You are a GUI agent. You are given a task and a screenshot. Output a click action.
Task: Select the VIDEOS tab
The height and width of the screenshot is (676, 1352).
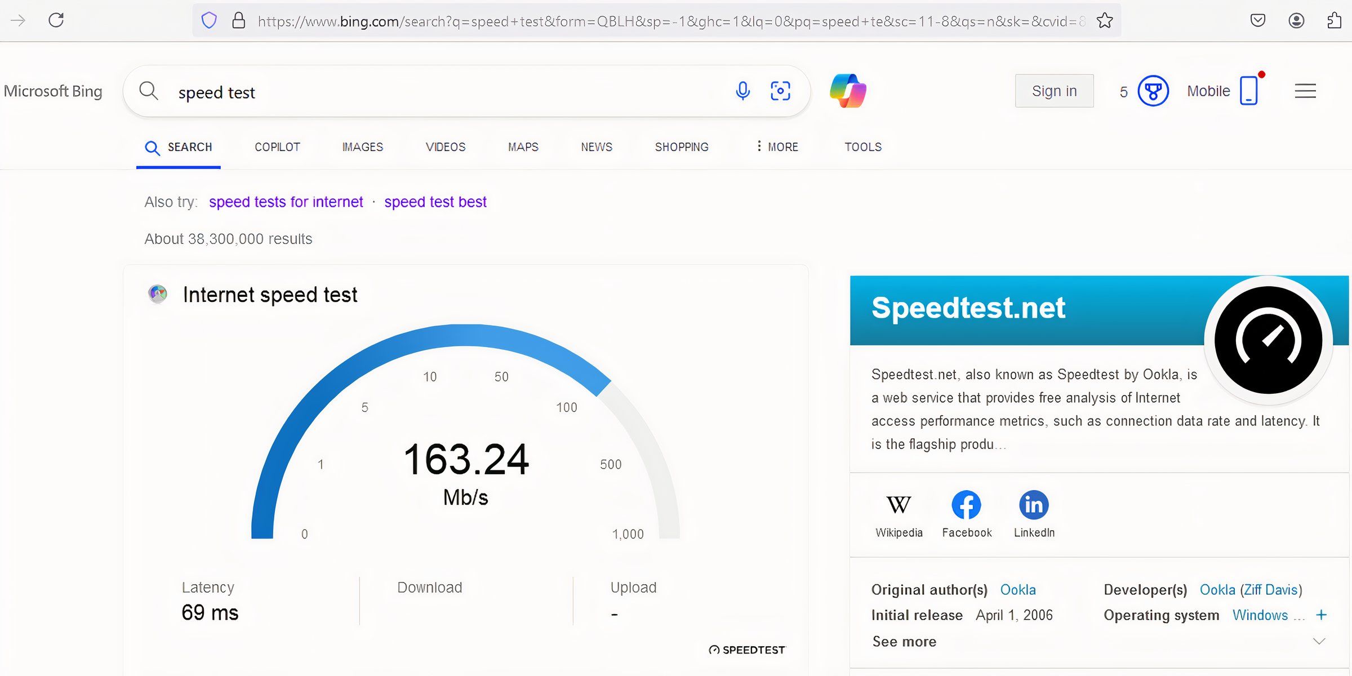[x=445, y=146]
